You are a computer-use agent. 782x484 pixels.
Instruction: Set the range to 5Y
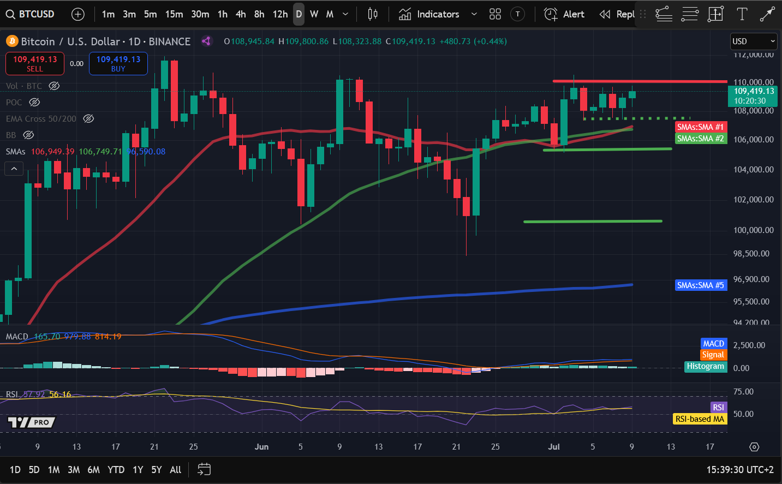click(157, 470)
